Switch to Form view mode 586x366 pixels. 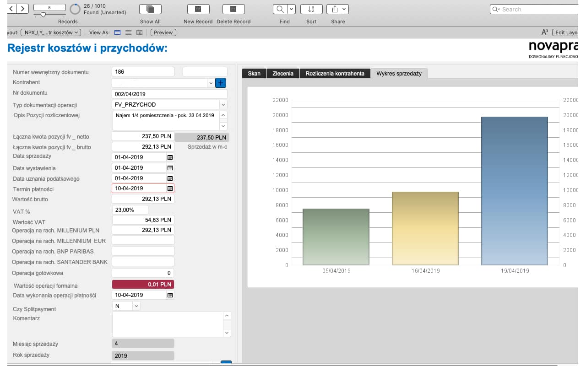(x=118, y=32)
